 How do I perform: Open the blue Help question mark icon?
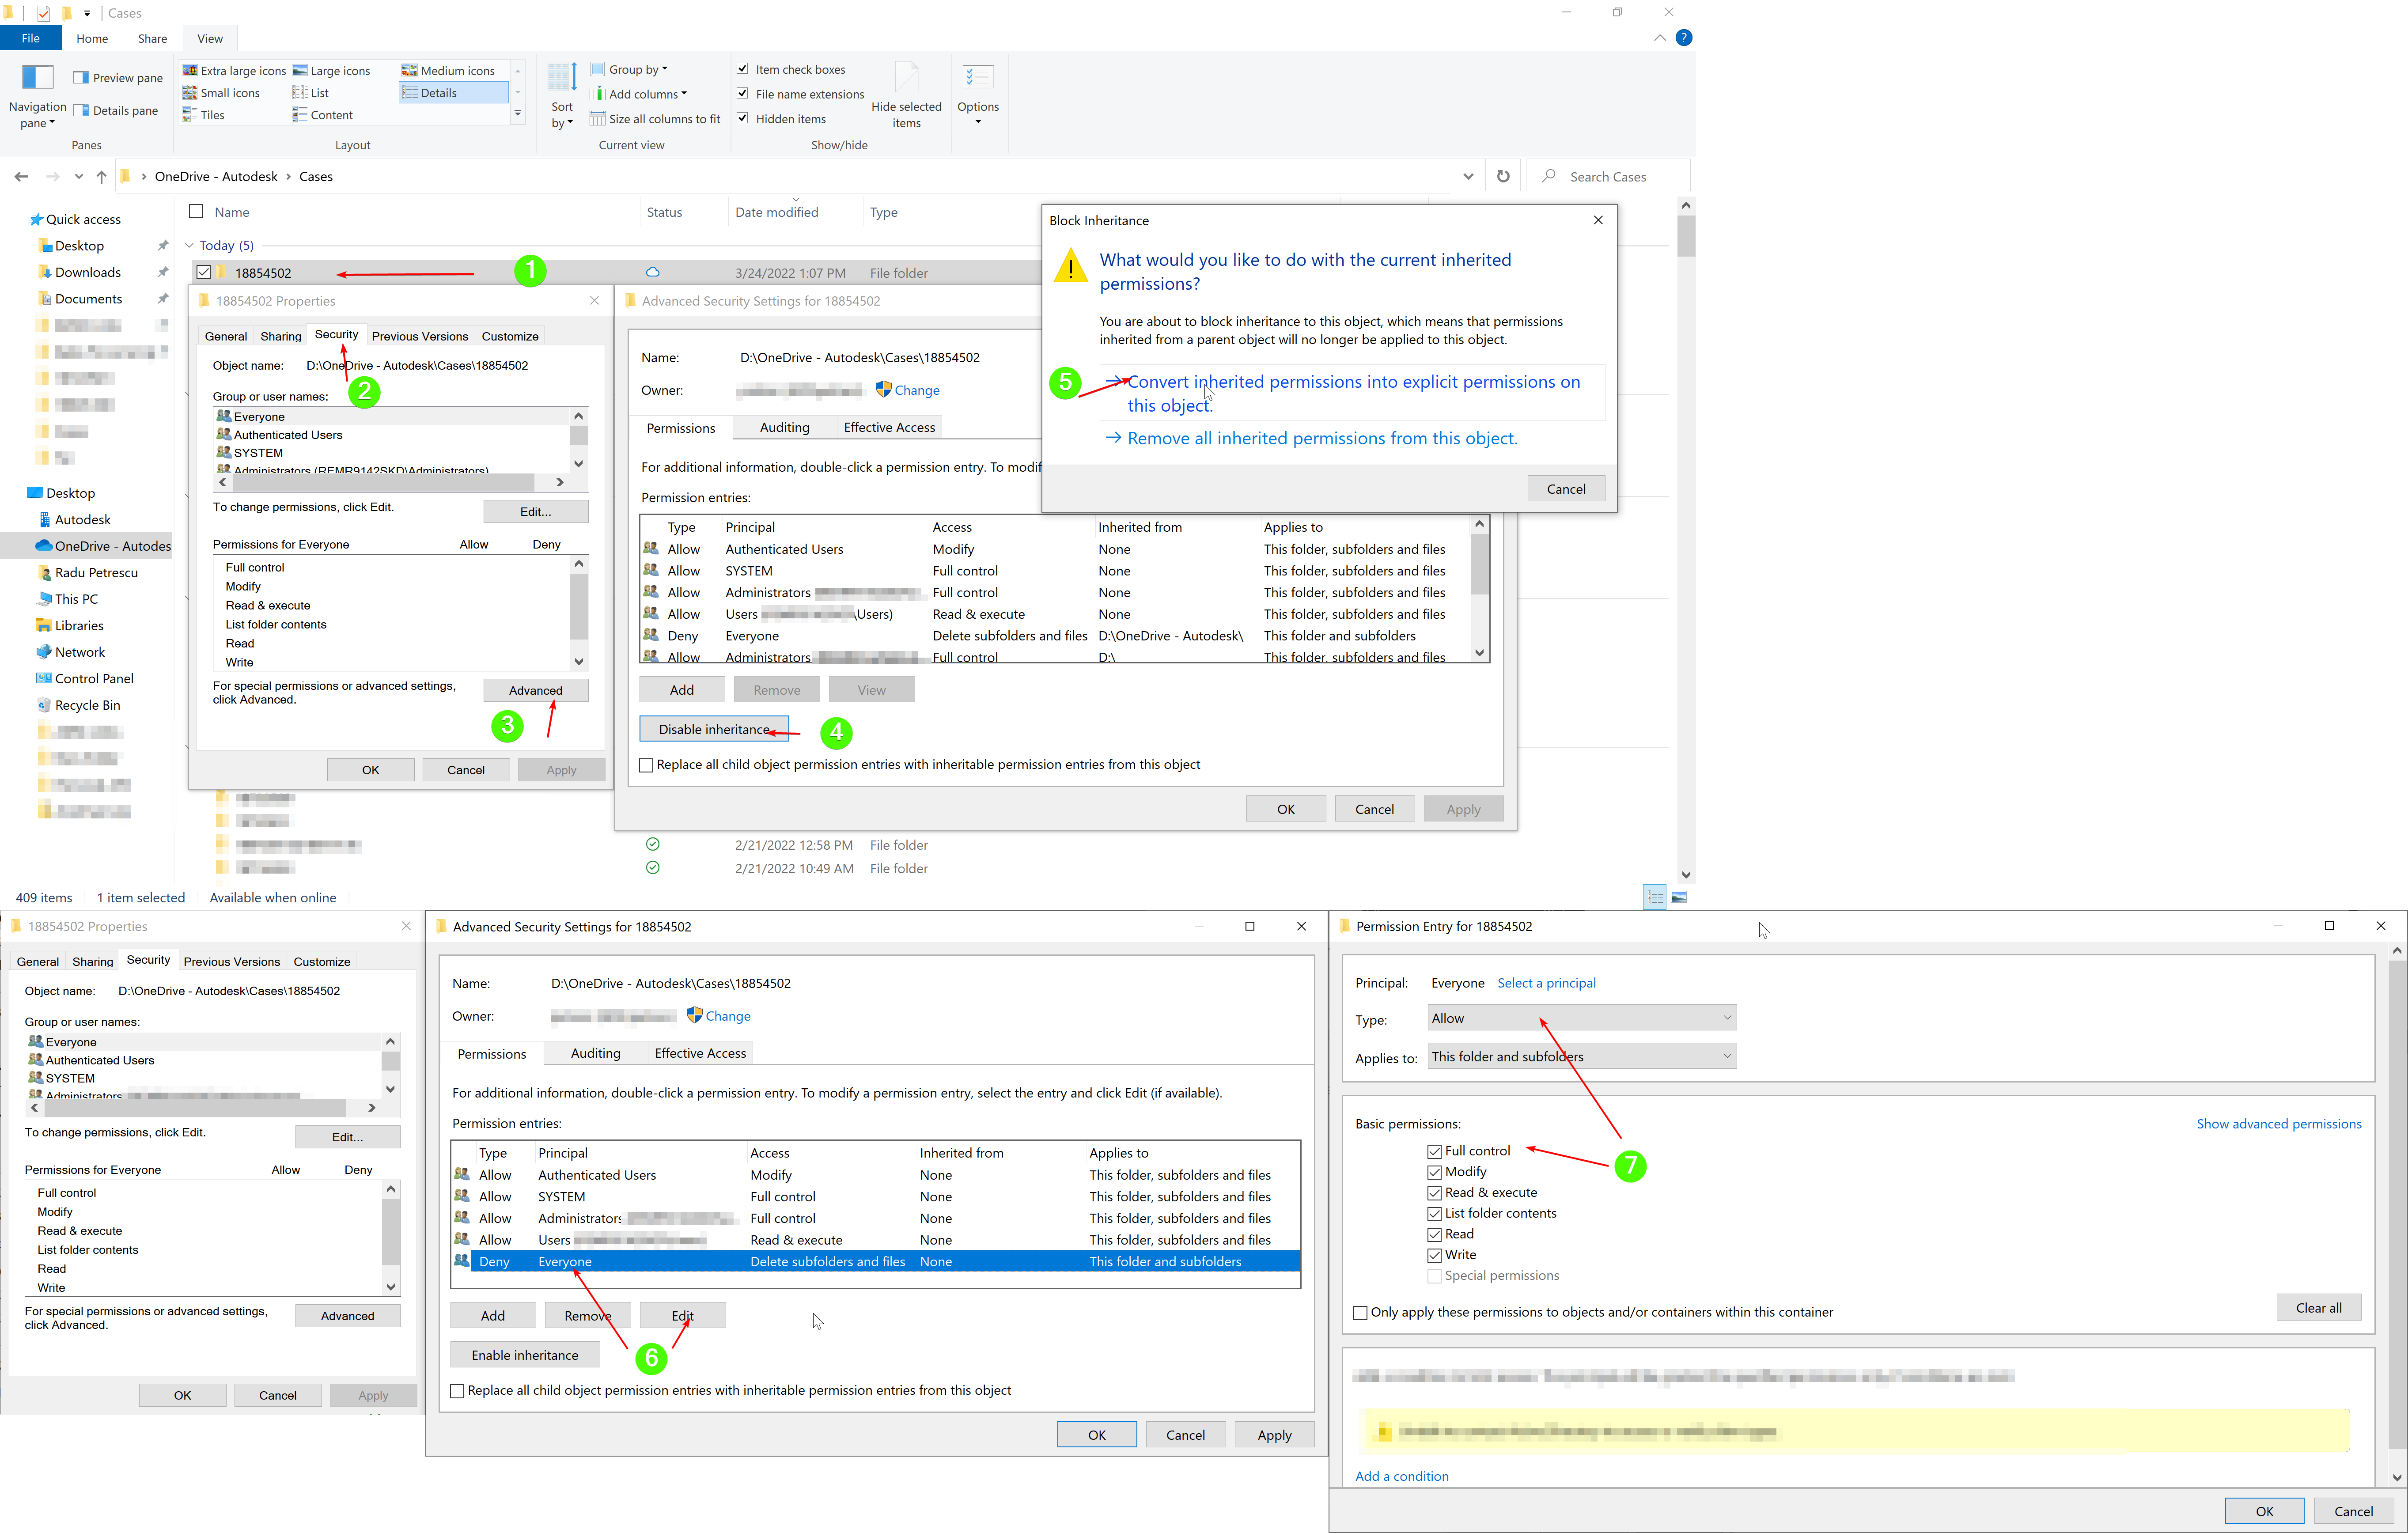[1684, 38]
